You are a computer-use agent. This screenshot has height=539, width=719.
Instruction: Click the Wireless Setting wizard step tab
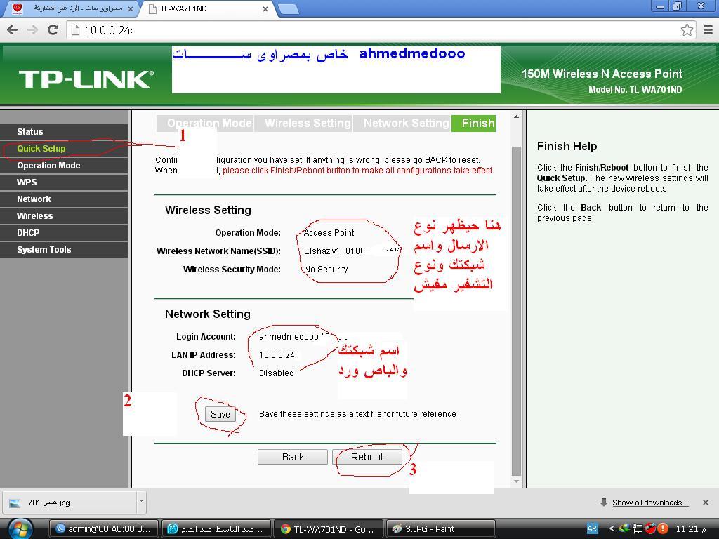tap(303, 124)
